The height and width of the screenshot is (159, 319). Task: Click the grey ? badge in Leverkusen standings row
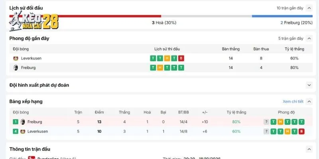point(266,132)
